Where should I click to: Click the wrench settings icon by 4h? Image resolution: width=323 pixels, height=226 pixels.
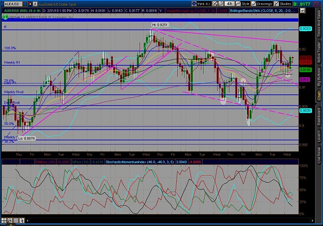tap(221, 4)
